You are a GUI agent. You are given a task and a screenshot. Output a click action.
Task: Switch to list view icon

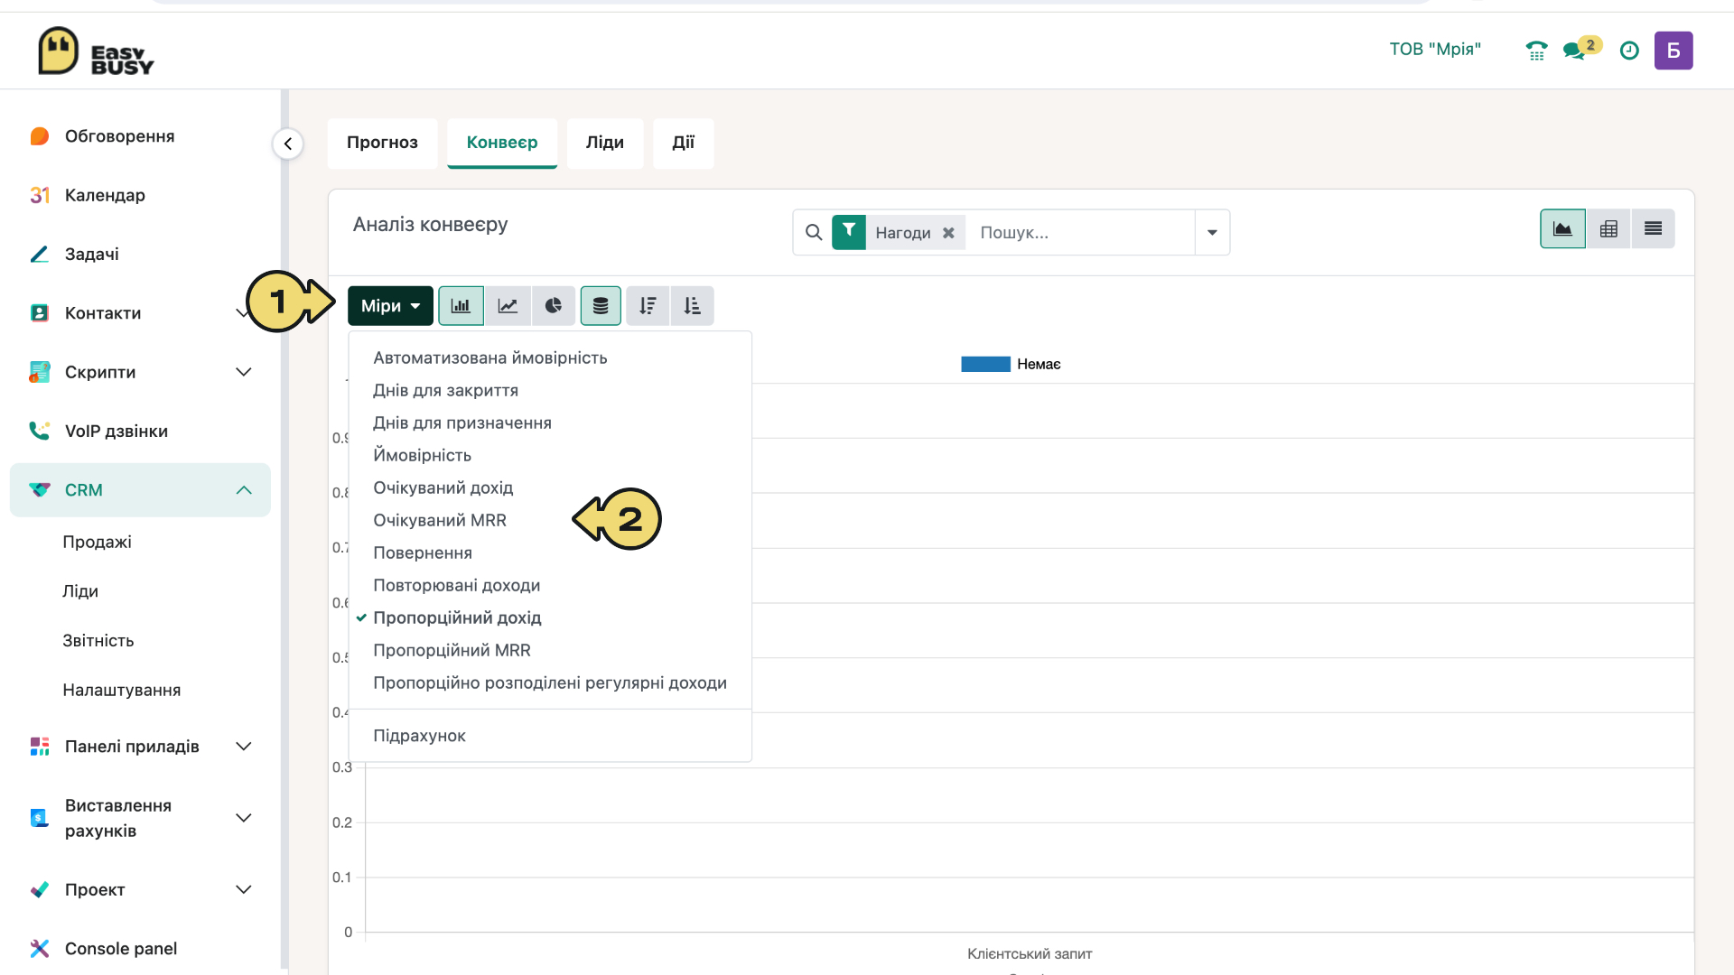(1653, 228)
